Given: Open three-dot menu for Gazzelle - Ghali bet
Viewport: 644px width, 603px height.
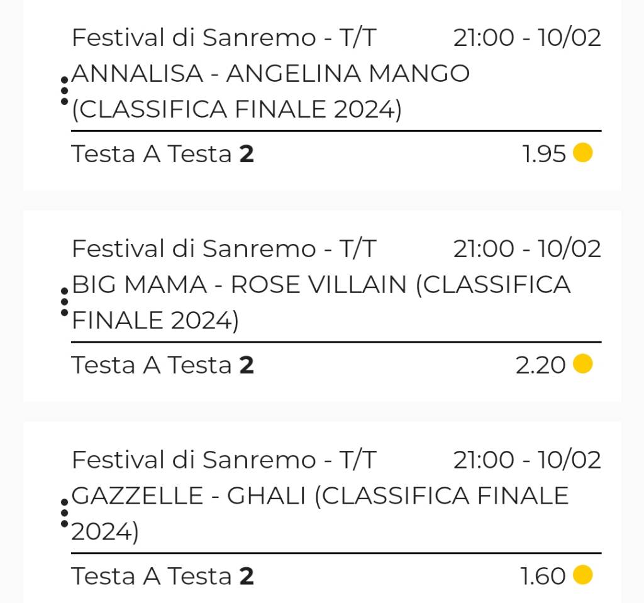Looking at the screenshot, I should pyautogui.click(x=65, y=513).
